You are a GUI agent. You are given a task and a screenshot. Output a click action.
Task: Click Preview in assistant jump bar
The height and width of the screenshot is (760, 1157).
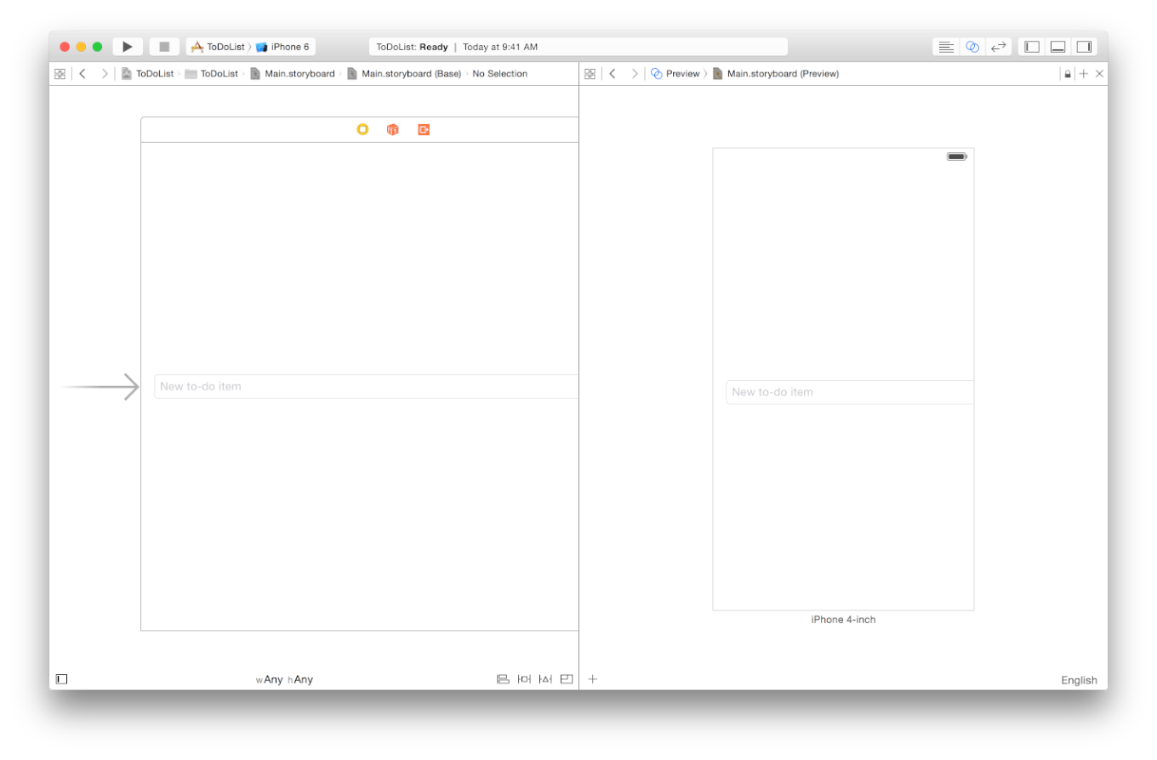681,74
